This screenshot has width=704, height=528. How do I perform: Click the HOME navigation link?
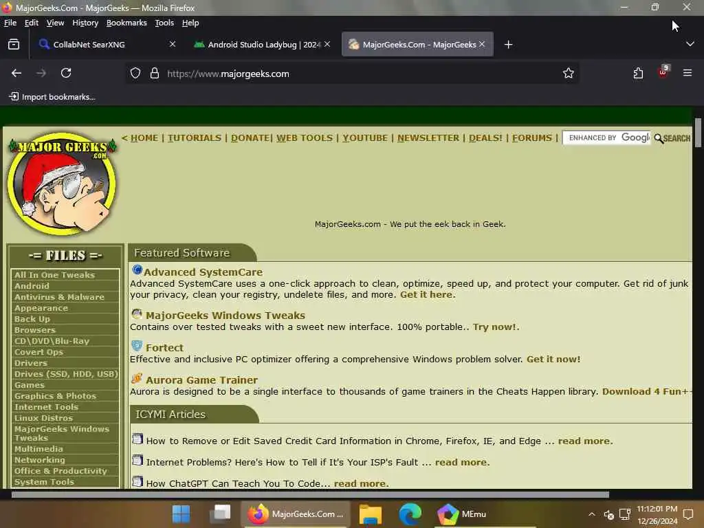144,137
